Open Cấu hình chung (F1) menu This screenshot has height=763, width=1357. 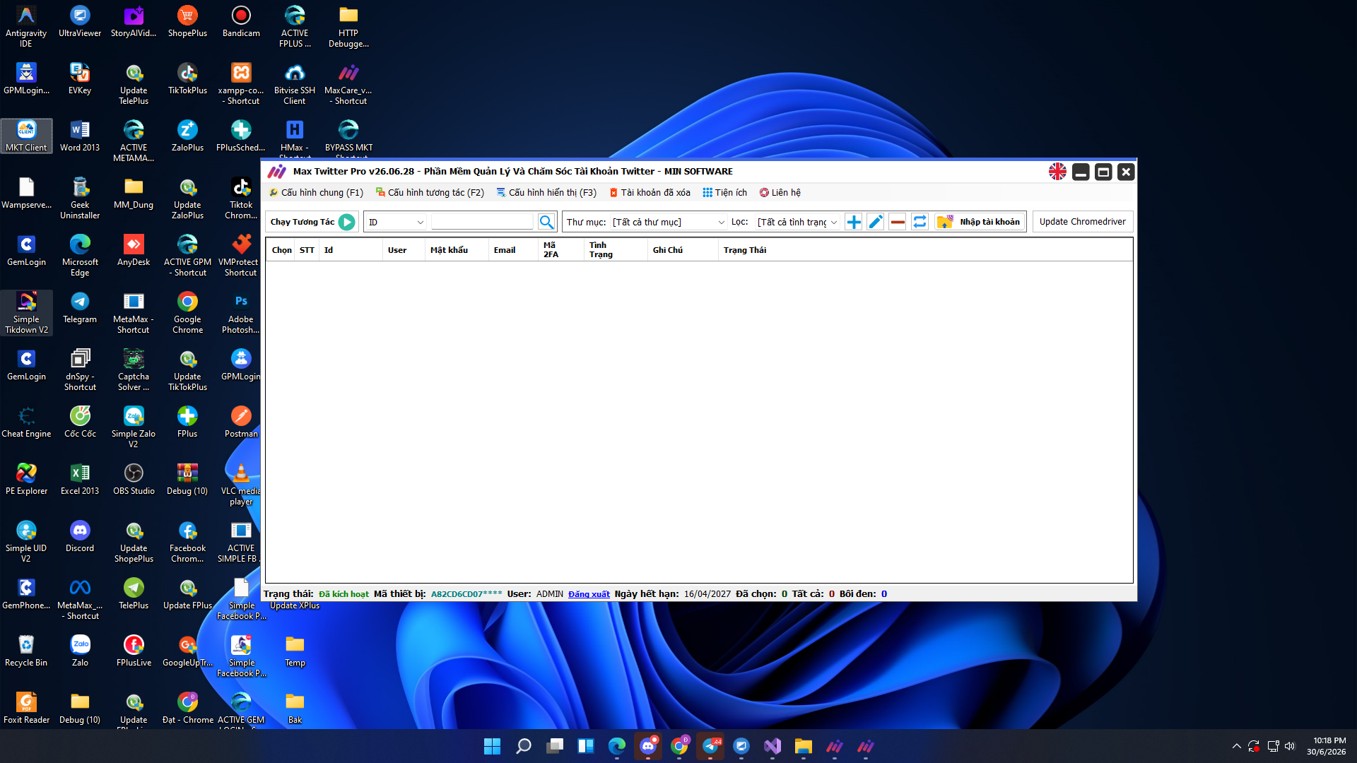[316, 193]
